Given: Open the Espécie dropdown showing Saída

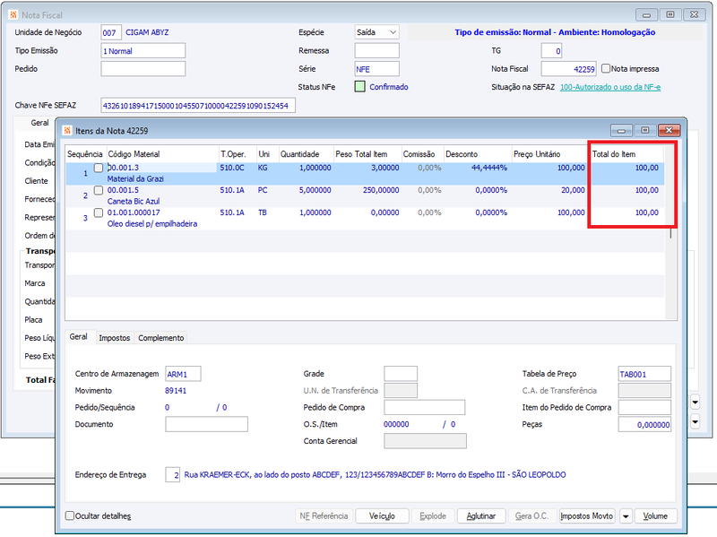Looking at the screenshot, I should (376, 32).
